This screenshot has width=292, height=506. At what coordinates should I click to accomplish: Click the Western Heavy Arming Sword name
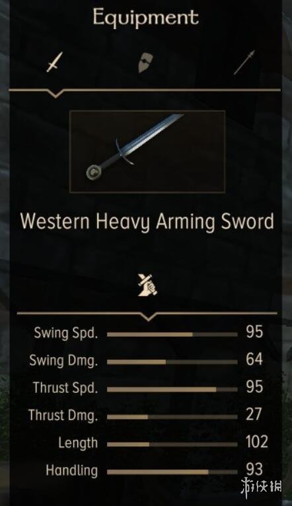[147, 222]
